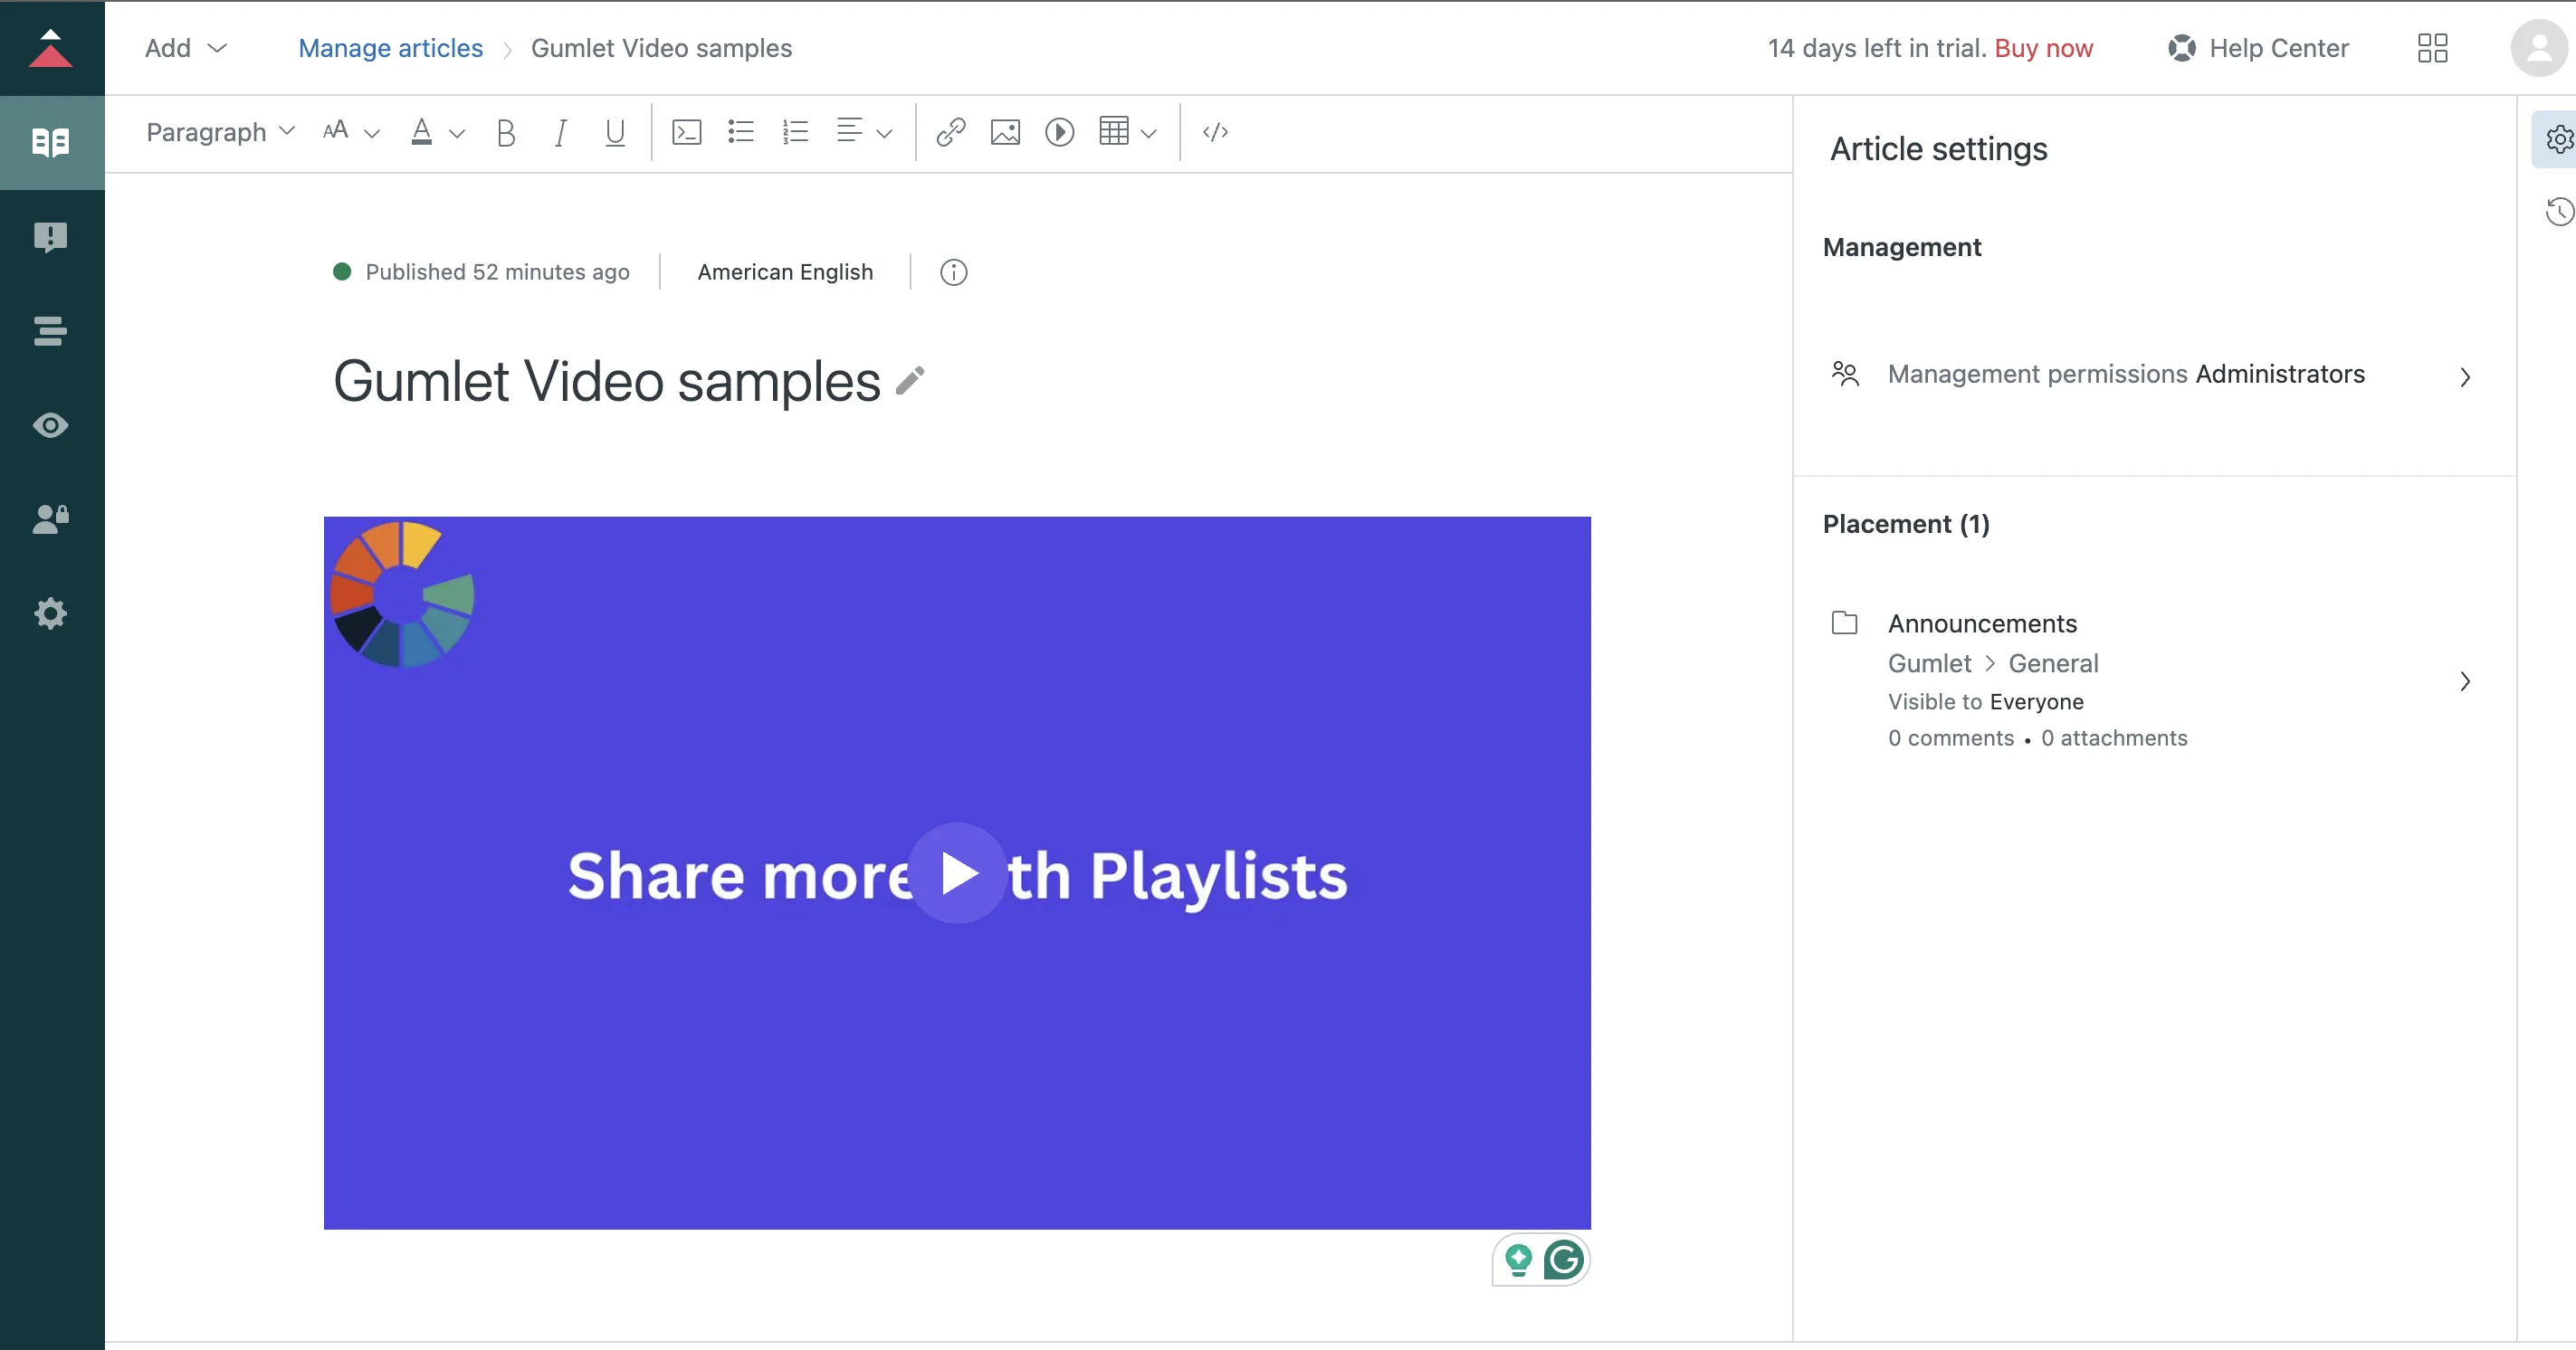Open revision history clock icon
The width and height of the screenshot is (2576, 1350).
coord(2559,212)
